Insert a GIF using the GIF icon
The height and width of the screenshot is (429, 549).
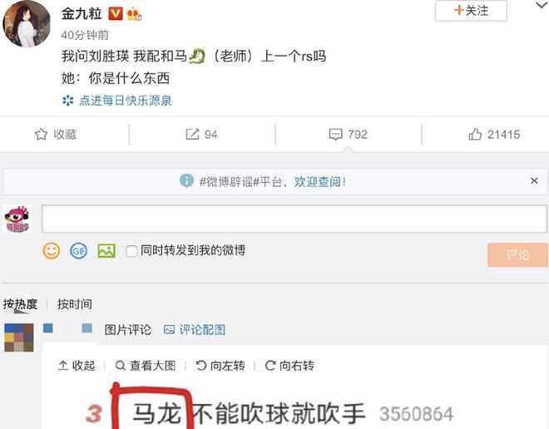pyautogui.click(x=78, y=251)
